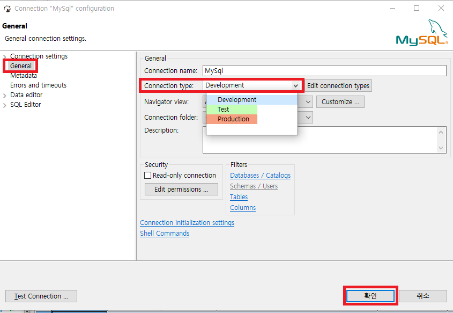Viewport: 453px width, 313px height.
Task: Open Shell Commands link
Action: [x=165, y=233]
